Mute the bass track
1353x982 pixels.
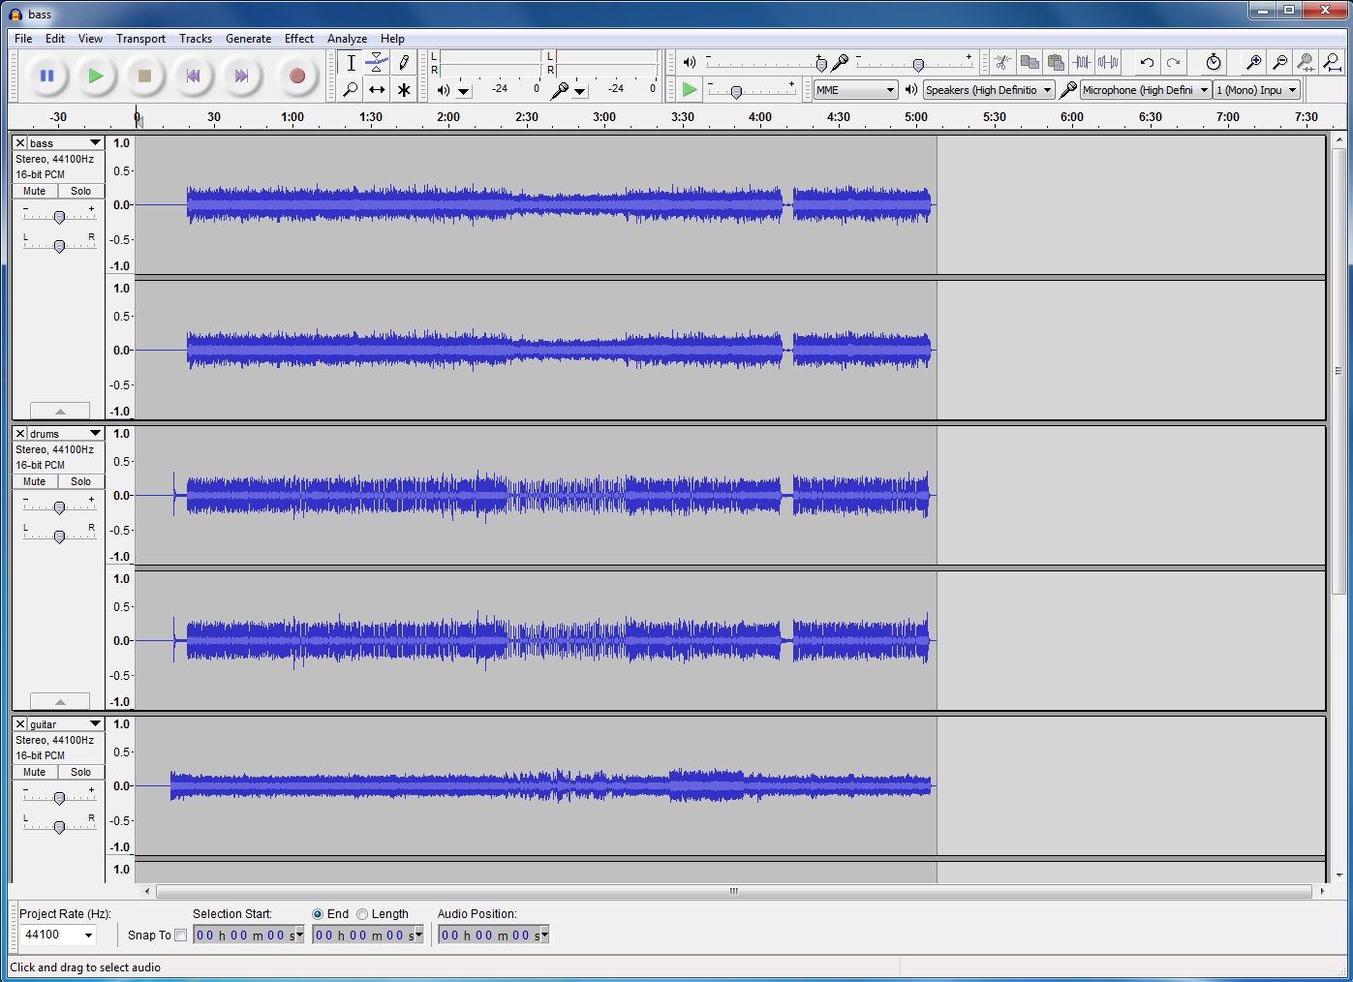tap(35, 192)
